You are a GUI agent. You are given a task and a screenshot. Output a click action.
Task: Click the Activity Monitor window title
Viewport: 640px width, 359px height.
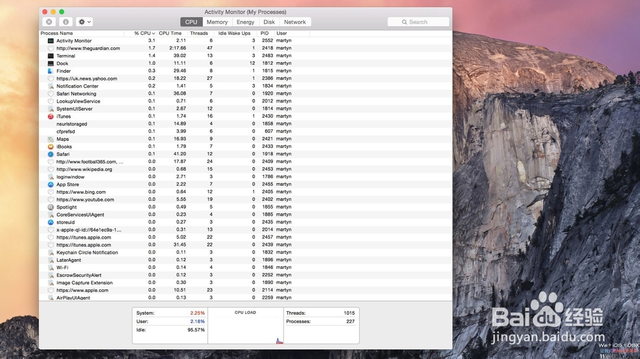click(245, 12)
